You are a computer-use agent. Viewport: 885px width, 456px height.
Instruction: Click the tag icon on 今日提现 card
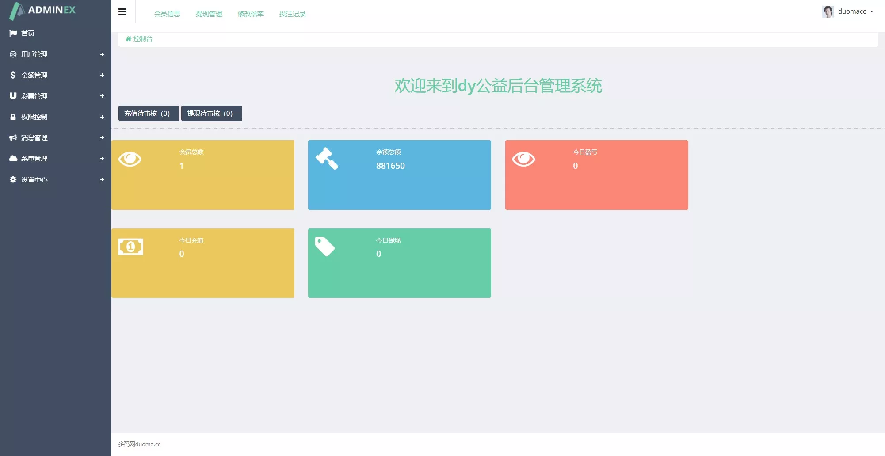click(324, 247)
